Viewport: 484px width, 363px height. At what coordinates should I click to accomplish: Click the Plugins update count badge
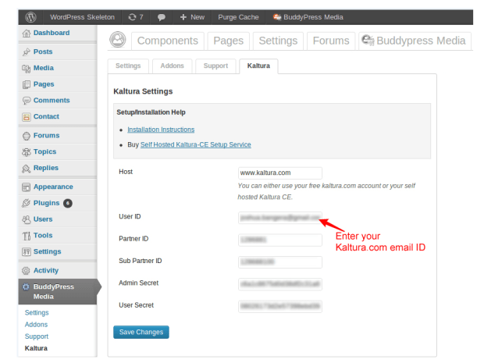click(x=68, y=203)
